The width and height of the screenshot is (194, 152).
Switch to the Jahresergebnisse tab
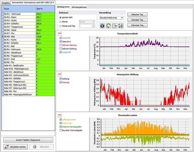point(79,6)
